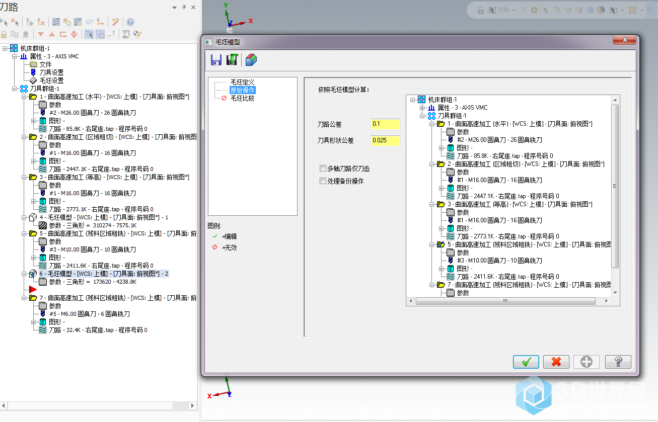This screenshot has height=422, width=658.
Task: Click the plus apply button in dialog
Action: tap(587, 362)
